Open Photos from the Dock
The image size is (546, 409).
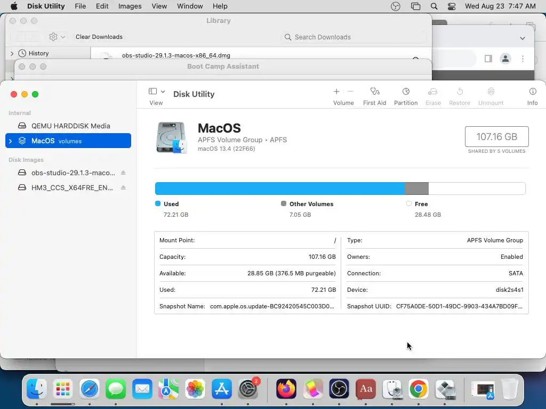(x=195, y=389)
